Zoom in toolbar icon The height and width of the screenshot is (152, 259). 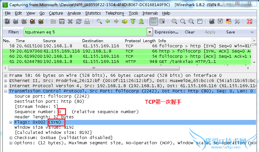[175, 21]
